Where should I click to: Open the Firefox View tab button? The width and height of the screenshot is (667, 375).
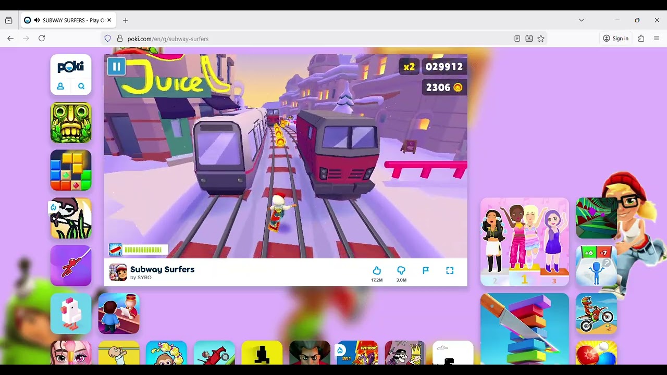point(9,20)
